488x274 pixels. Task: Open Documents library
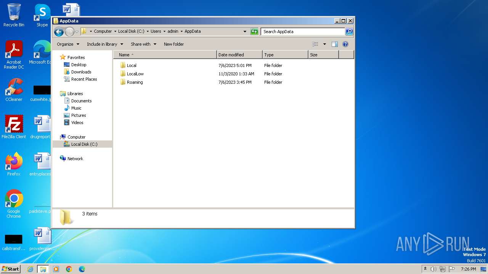click(81, 101)
